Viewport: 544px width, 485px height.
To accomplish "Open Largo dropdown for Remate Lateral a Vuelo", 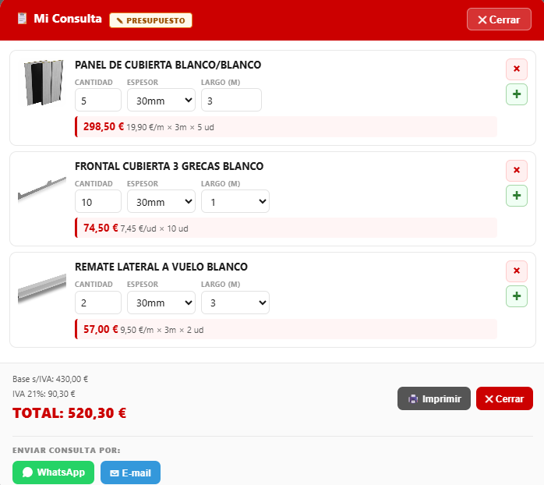I will point(235,303).
